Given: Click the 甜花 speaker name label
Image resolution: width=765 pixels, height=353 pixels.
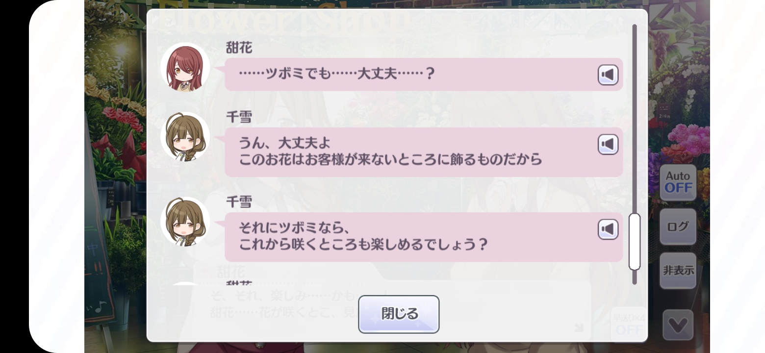Looking at the screenshot, I should [239, 48].
